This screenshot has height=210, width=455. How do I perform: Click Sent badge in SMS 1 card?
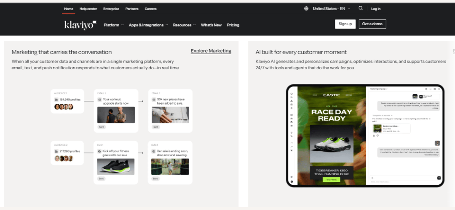[x=101, y=179]
